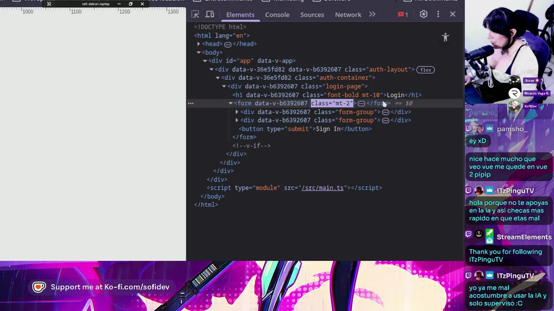The width and height of the screenshot is (554, 311).
Task: Close the DevTools panel
Action: 453,15
